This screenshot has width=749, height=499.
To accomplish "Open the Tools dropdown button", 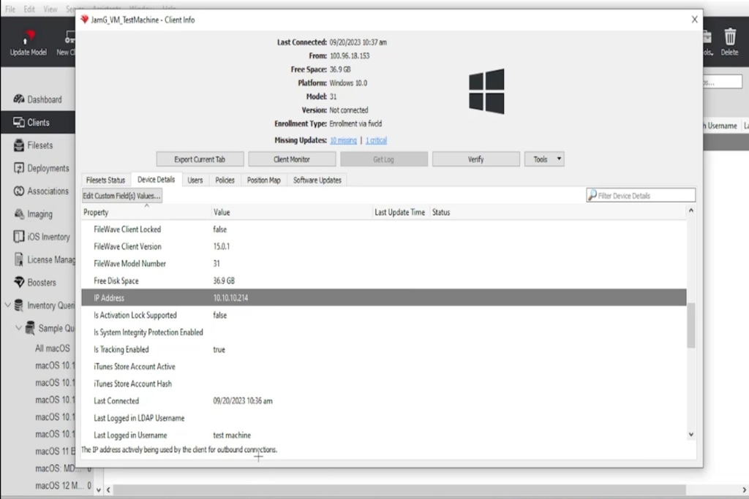I will [x=544, y=159].
